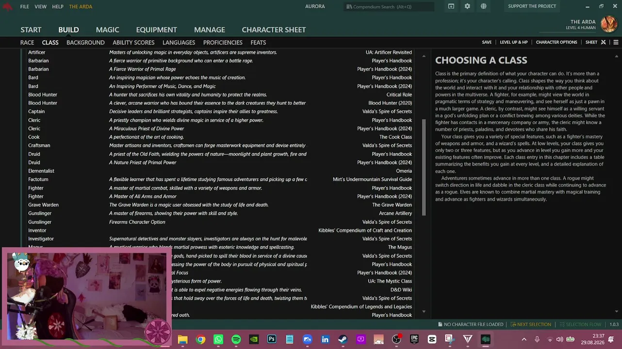The image size is (622, 349).
Task: Open LinkedIn from the taskbar
Action: (325, 339)
